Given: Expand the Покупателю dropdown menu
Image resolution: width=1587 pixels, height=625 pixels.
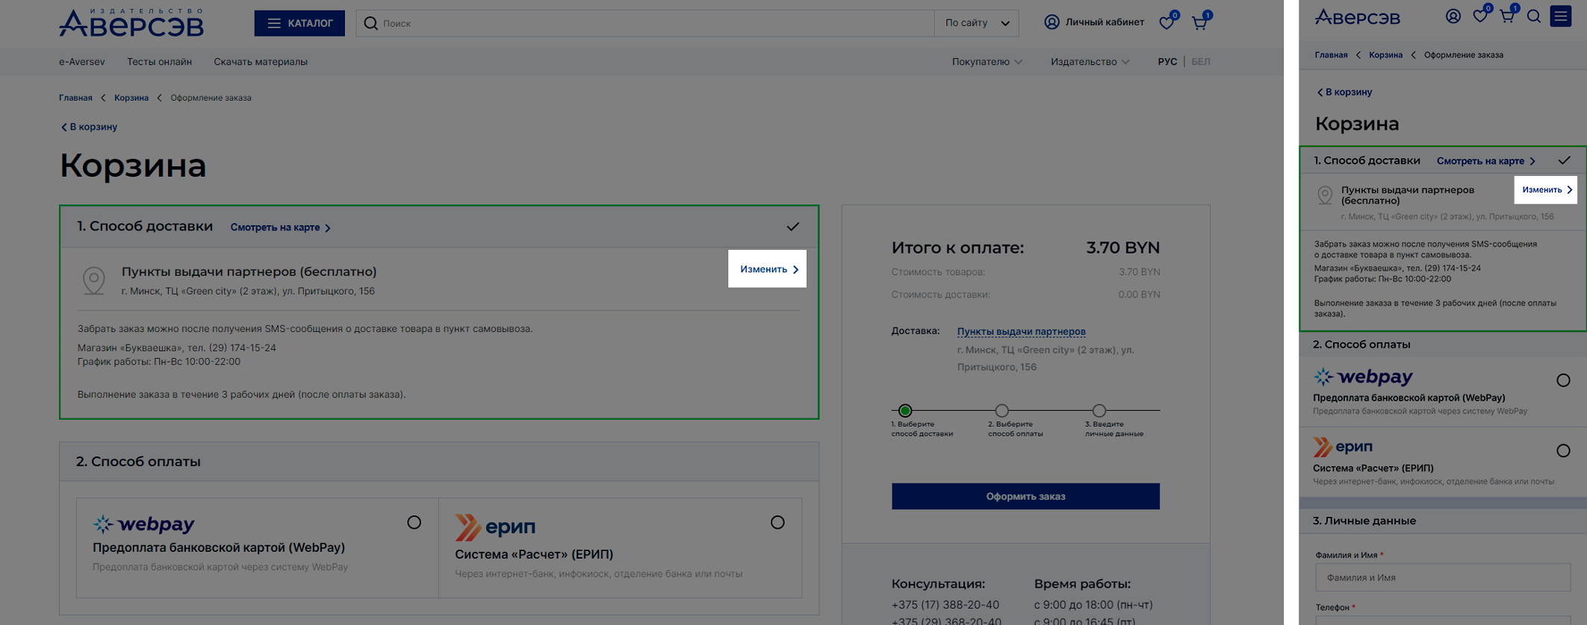Looking at the screenshot, I should point(987,62).
